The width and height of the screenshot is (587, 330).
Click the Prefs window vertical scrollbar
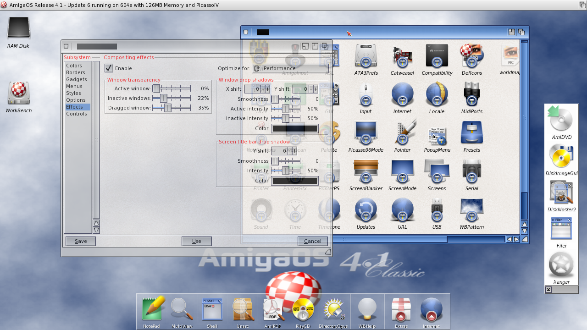pos(525,130)
